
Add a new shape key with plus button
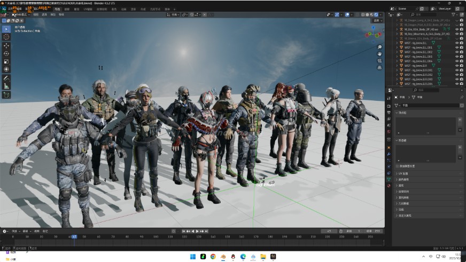460,147
